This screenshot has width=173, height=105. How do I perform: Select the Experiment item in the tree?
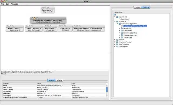[x=125, y=19]
